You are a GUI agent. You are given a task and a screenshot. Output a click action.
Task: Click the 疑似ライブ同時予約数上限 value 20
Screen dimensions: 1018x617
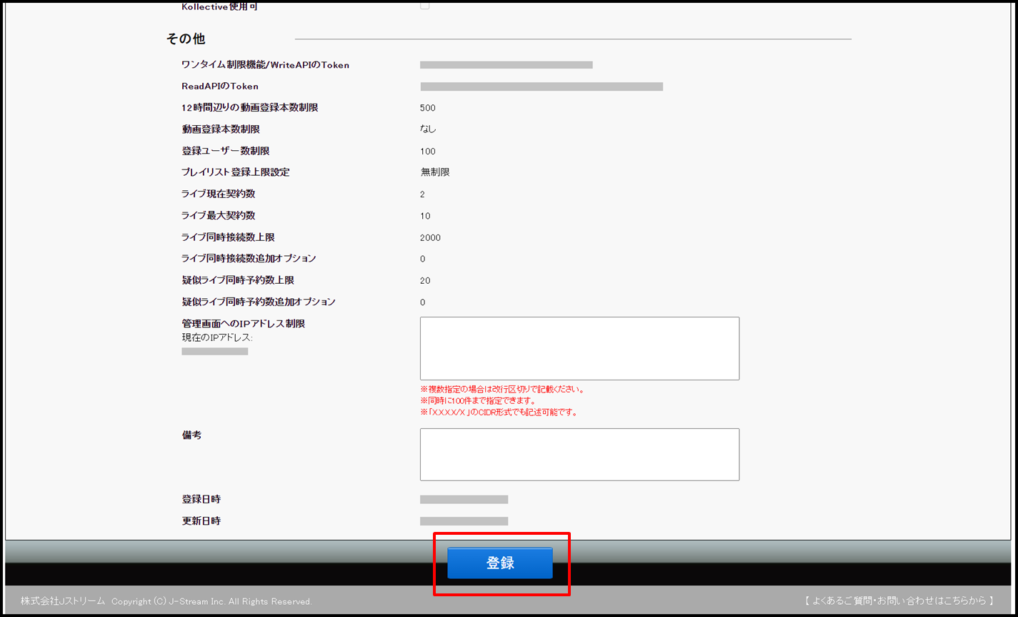coord(425,281)
